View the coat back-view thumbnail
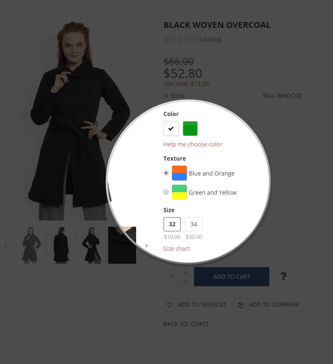 (x=61, y=245)
